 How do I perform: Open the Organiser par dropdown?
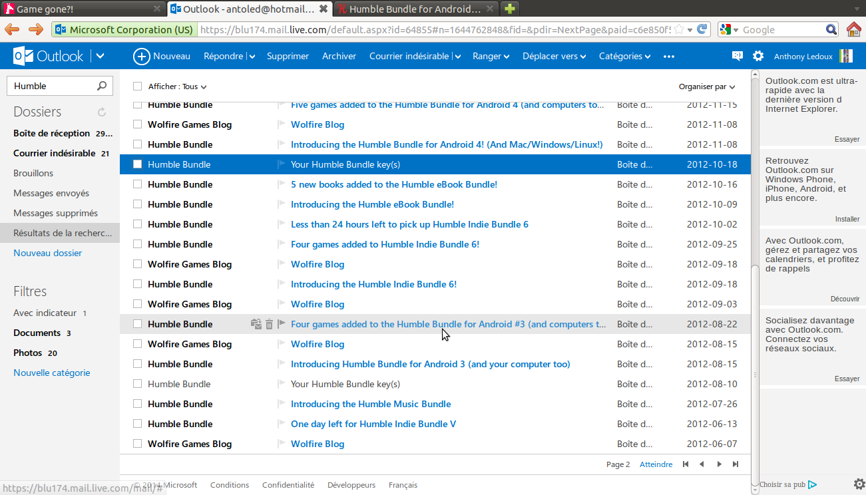(707, 86)
